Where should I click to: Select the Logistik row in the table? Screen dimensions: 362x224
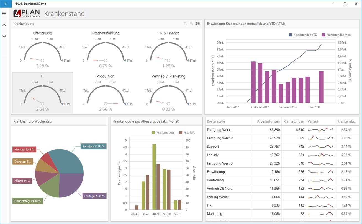pyautogui.click(x=282, y=155)
